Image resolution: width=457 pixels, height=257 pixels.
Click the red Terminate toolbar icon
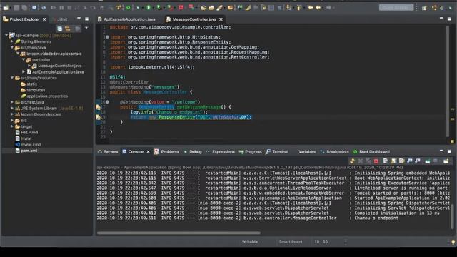coord(181,7)
